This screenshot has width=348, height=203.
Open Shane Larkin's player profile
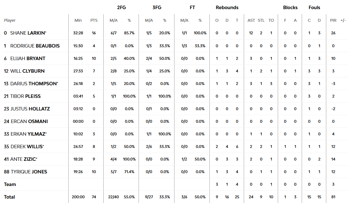point(28,33)
